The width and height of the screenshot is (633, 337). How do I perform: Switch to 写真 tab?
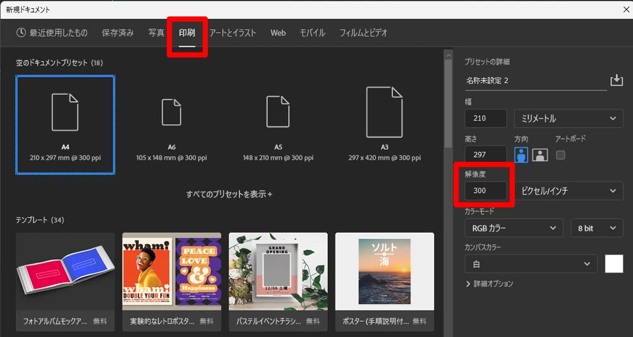[x=156, y=33]
